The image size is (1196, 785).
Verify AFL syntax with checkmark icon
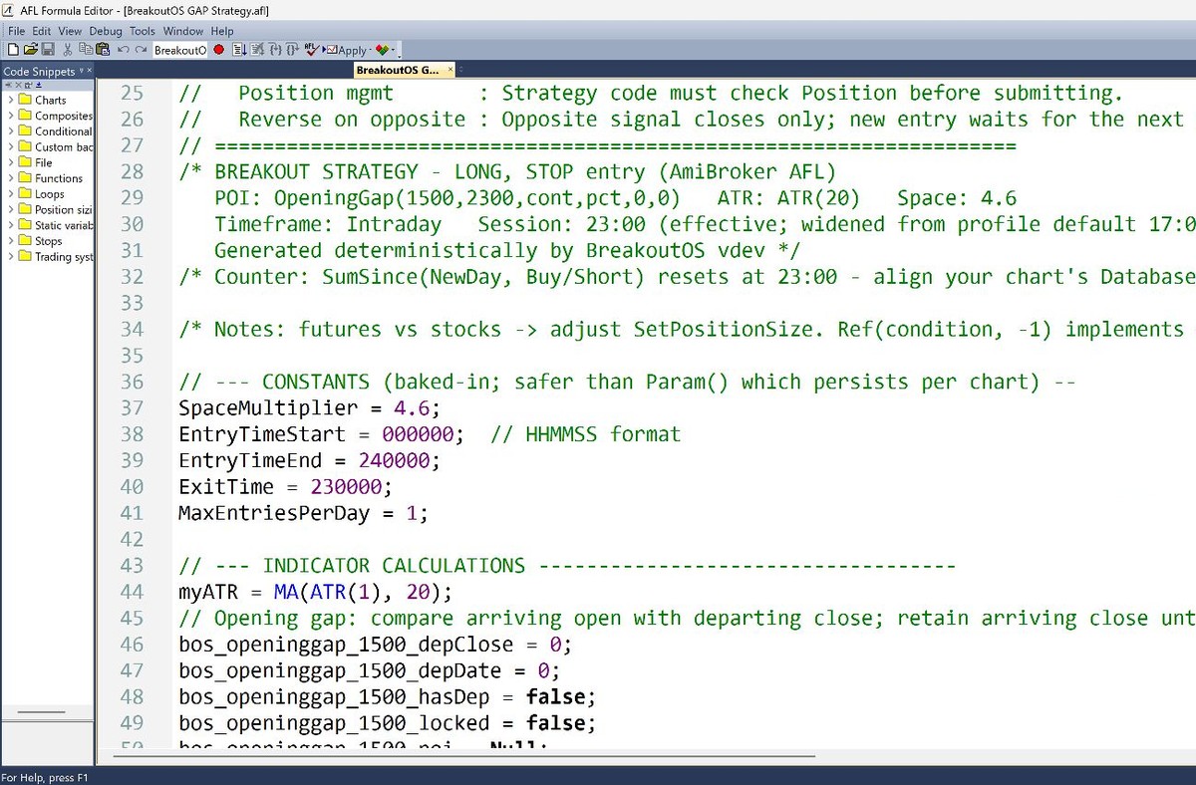pyautogui.click(x=312, y=49)
